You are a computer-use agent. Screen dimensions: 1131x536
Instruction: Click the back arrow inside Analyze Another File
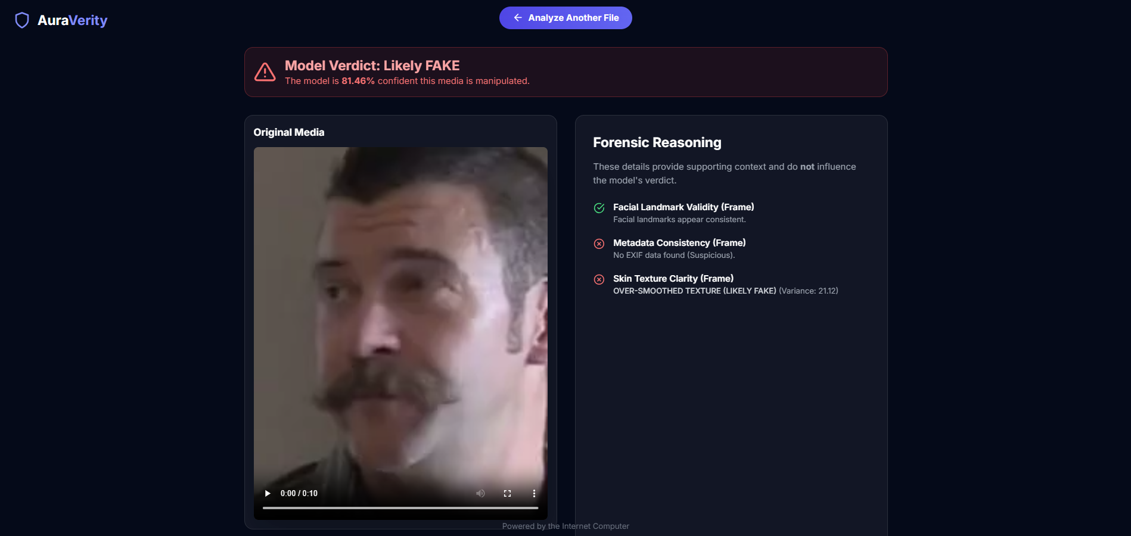[518, 18]
